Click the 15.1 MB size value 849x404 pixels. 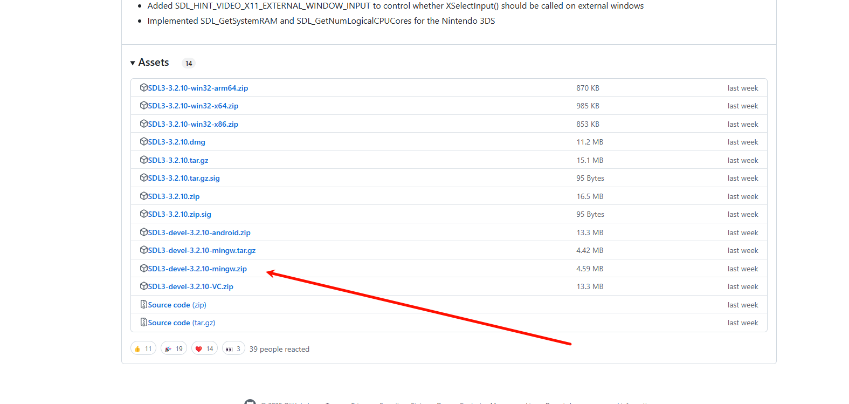[x=590, y=160]
